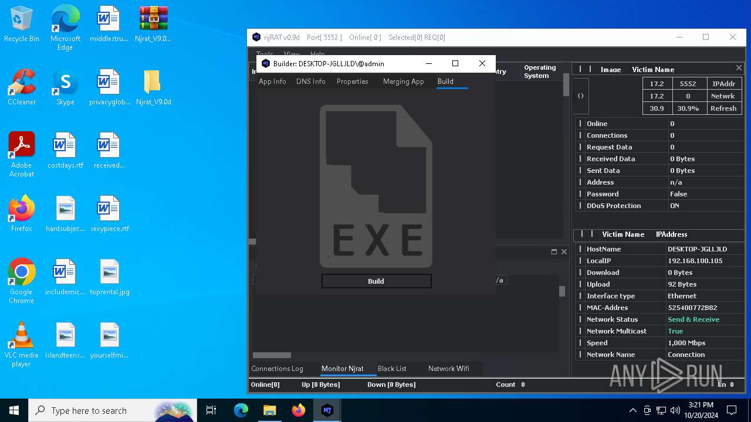The width and height of the screenshot is (751, 422).
Task: Open Task View on taskbar
Action: click(211, 410)
